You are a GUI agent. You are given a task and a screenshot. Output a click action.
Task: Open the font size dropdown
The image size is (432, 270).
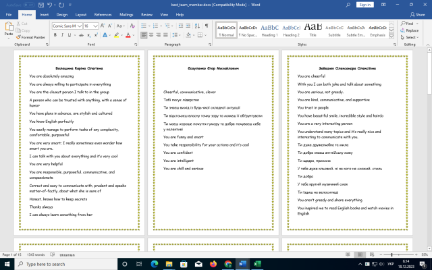95,26
